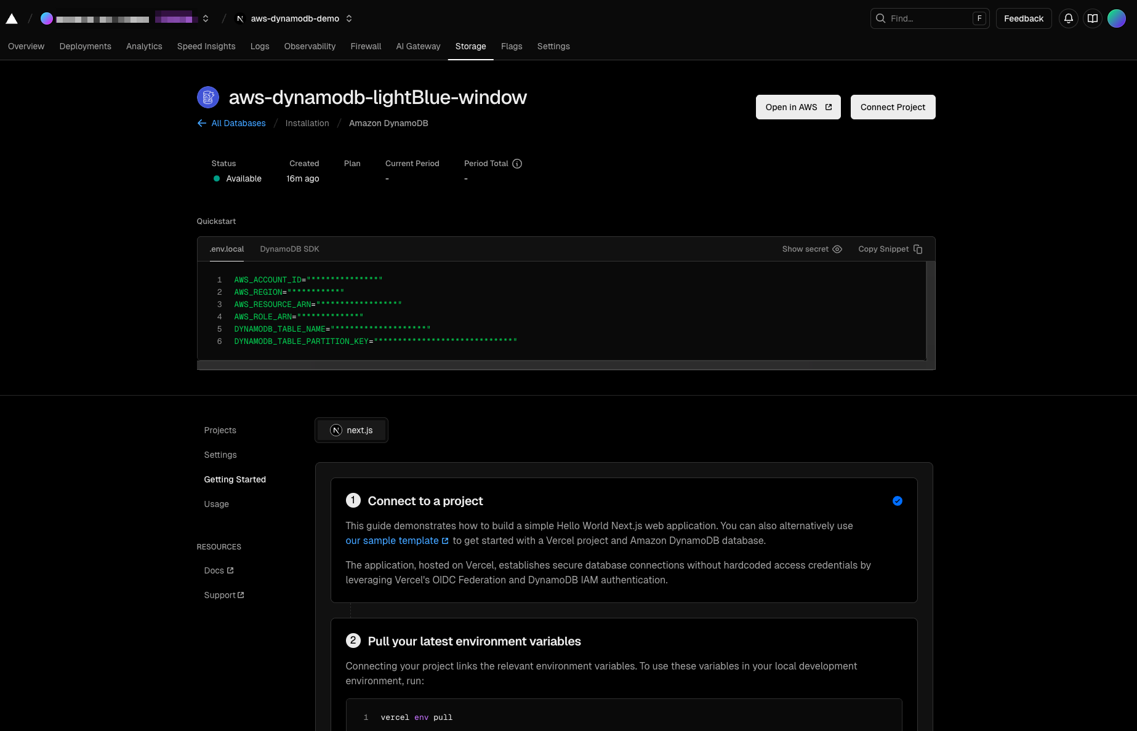Click the DynamoDB database logo icon
The width and height of the screenshot is (1137, 731).
tap(208, 97)
